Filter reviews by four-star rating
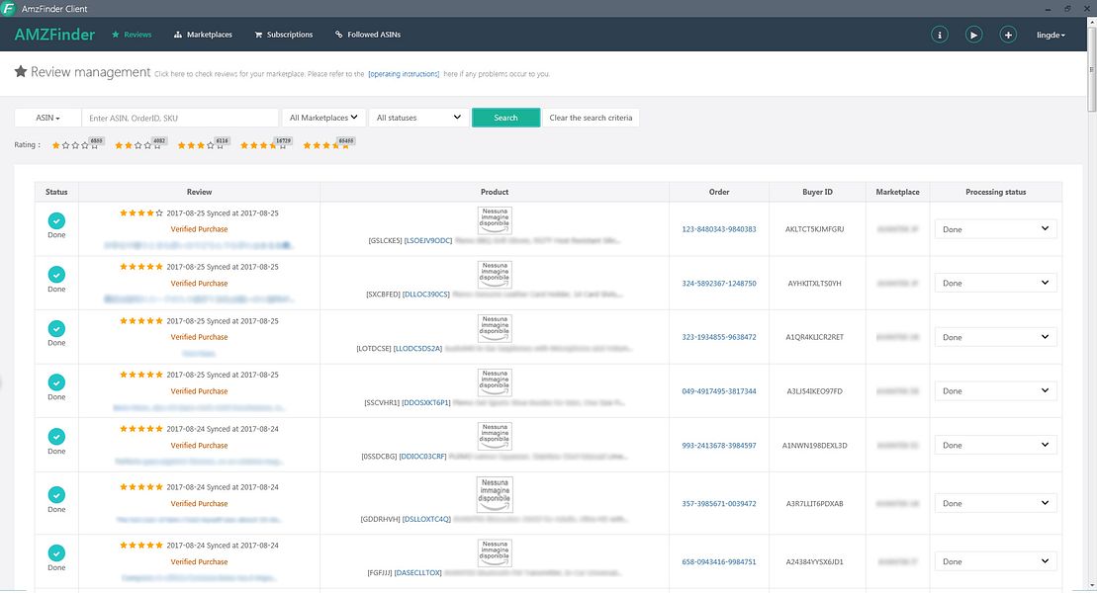The image size is (1097, 593). (264, 145)
